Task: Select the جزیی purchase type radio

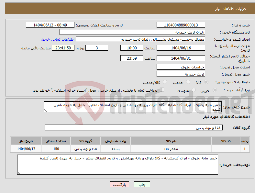Action: click(x=215, y=90)
